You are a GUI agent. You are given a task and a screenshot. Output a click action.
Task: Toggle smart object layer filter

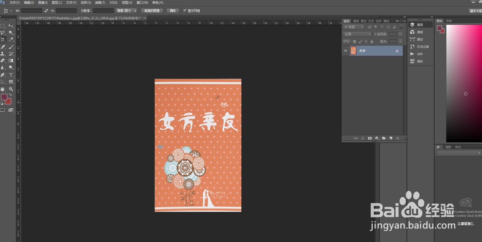click(x=395, y=27)
